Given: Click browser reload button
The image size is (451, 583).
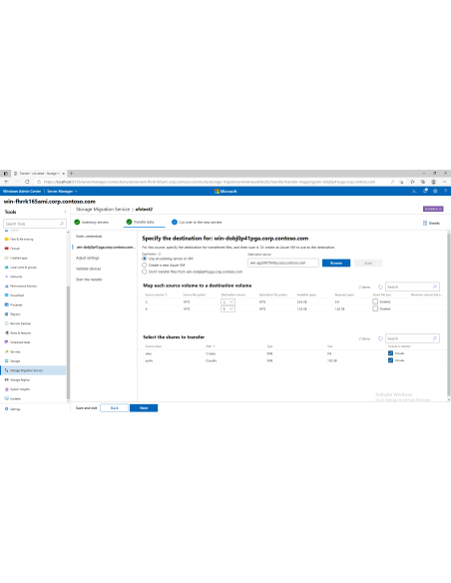Looking at the screenshot, I should [27, 182].
